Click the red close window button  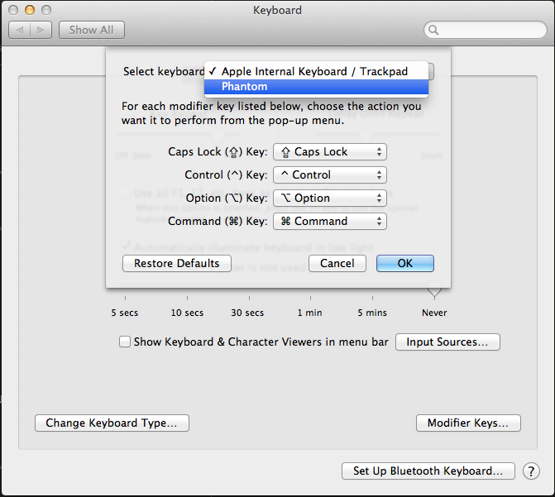pyautogui.click(x=15, y=10)
